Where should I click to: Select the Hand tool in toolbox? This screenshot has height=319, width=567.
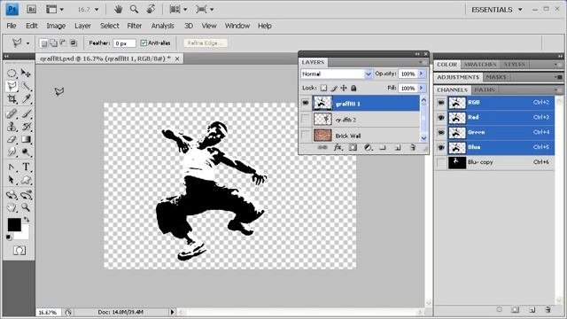[12, 207]
